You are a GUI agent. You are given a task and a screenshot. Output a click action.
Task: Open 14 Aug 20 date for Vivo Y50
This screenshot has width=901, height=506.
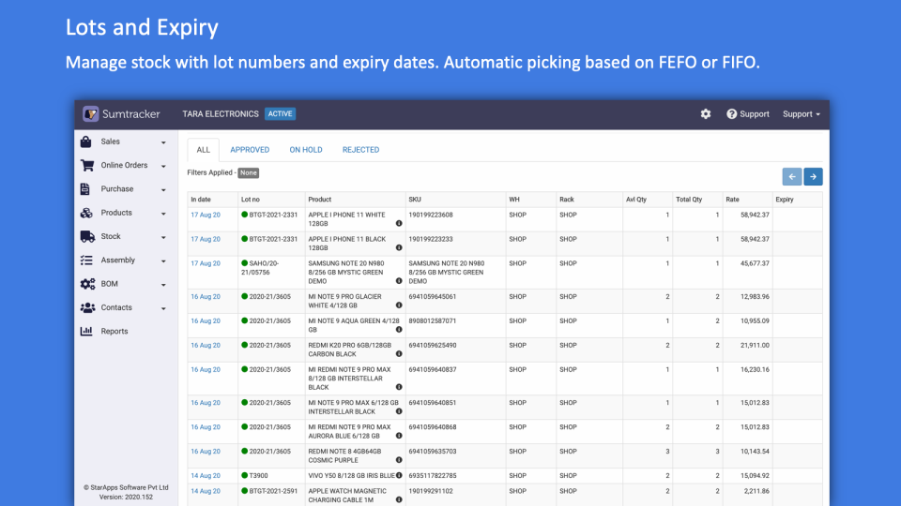pos(206,476)
